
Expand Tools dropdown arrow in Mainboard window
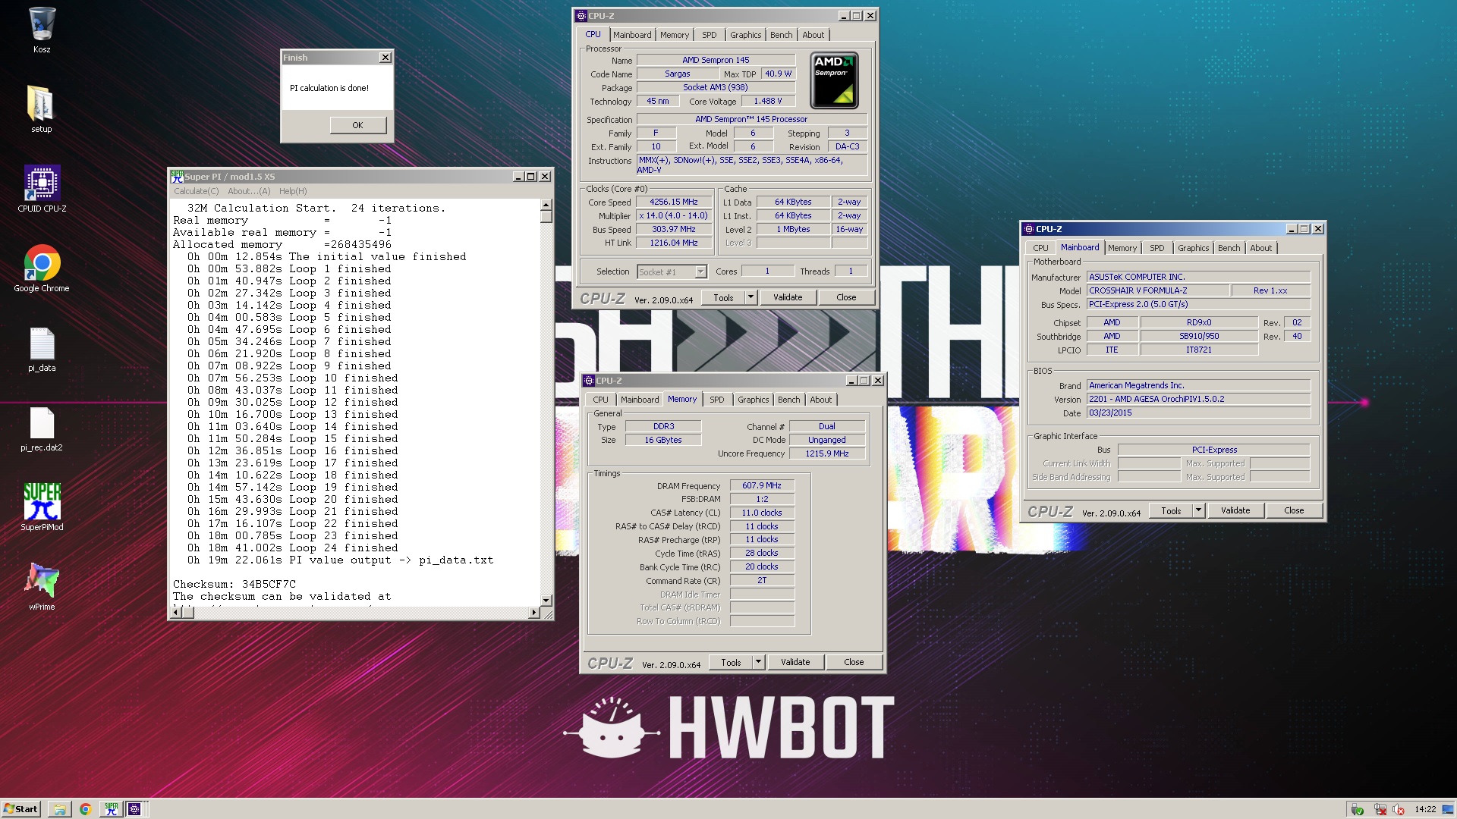tap(1198, 510)
